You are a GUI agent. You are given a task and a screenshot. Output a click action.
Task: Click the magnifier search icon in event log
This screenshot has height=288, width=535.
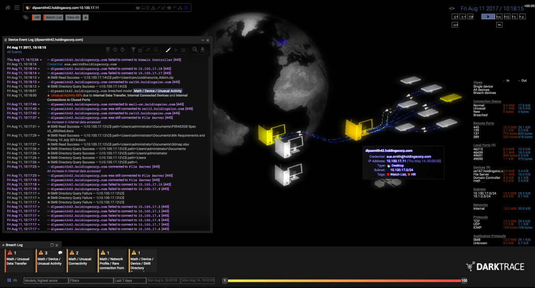coord(195,50)
